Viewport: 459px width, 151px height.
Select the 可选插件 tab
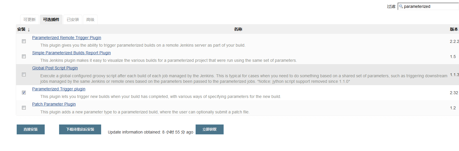pos(51,20)
